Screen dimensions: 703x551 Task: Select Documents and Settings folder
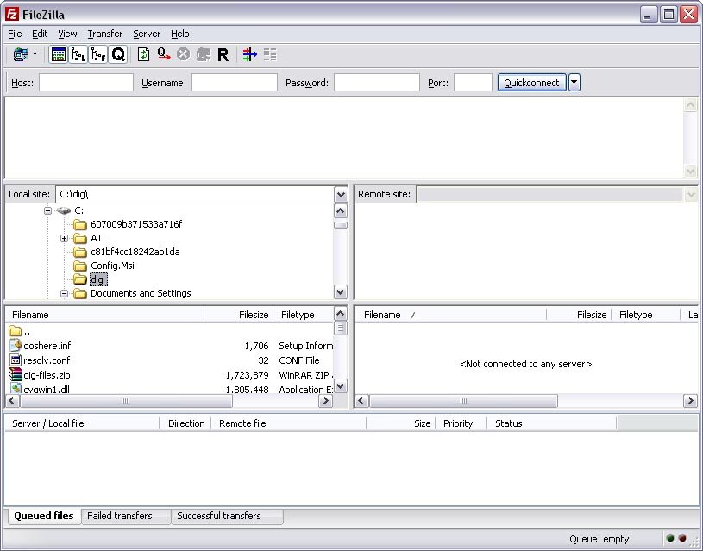pos(141,293)
